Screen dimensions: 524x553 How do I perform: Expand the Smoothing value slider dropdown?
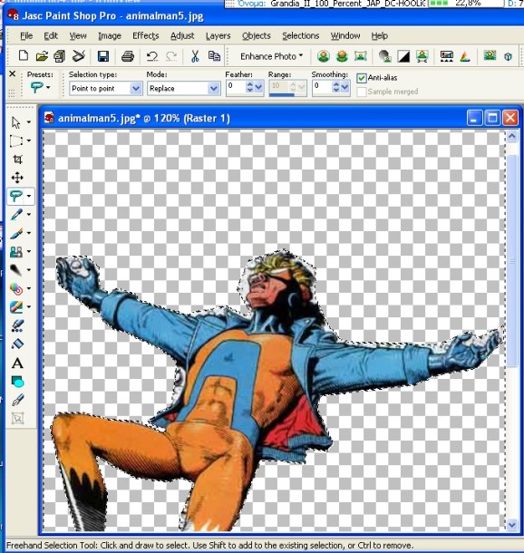pos(344,86)
